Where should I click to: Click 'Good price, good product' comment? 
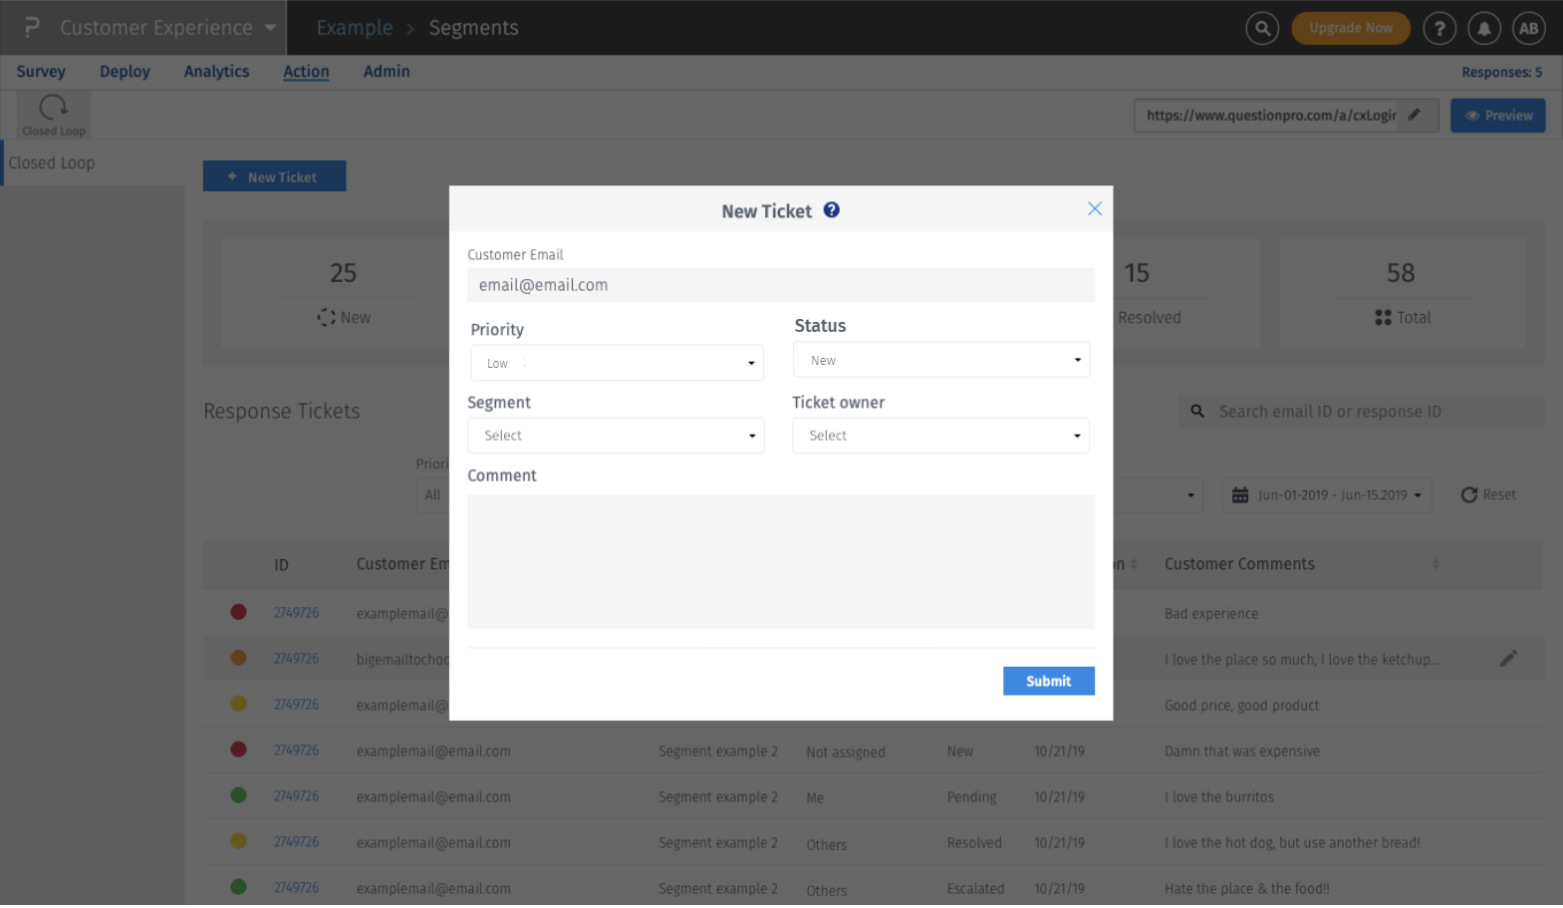click(1242, 706)
